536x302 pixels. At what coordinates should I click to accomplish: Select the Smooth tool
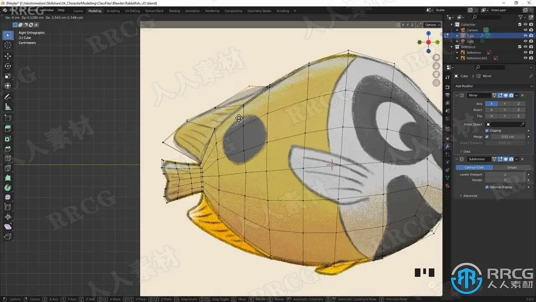point(8,197)
